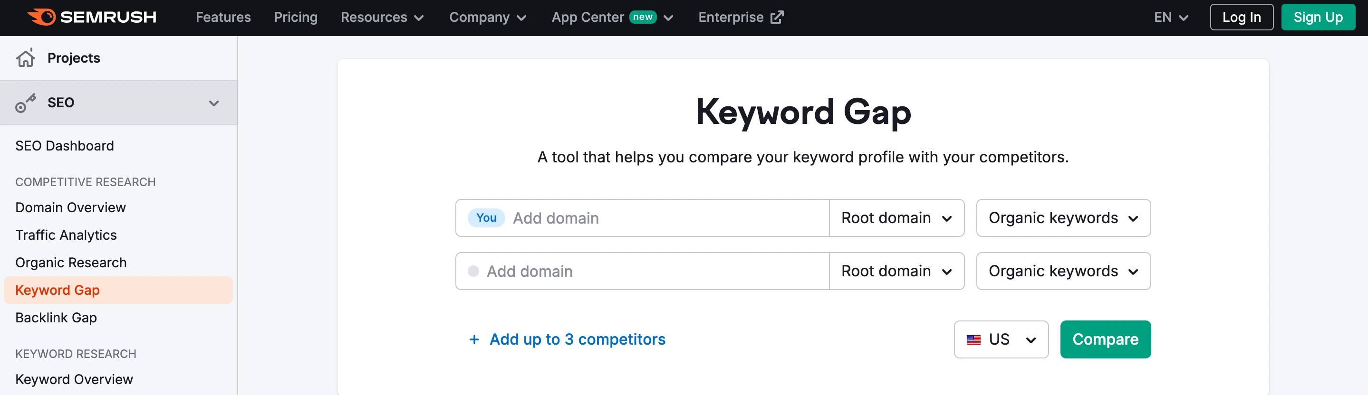The width and height of the screenshot is (1368, 395).
Task: Open second row Root domain dropdown
Action: tap(896, 271)
